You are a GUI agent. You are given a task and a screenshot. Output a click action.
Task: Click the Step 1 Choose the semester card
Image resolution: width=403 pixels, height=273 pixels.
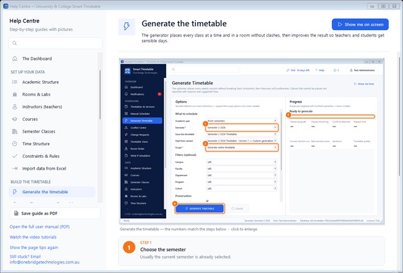coord(252,251)
